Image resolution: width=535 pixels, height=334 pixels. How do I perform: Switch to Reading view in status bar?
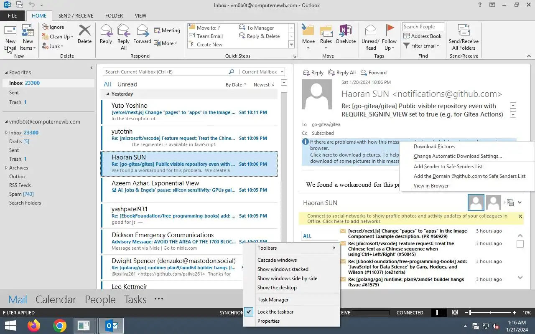(x=455, y=312)
